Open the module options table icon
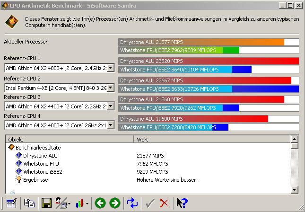Image resolution: width=305 pixels, height=212 pixels. (x=11, y=203)
